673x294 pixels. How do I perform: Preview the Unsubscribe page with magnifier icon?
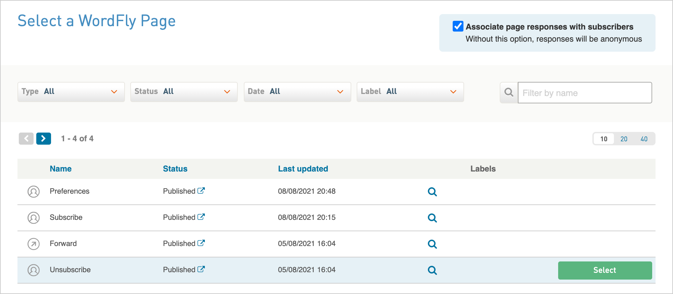[x=432, y=270]
